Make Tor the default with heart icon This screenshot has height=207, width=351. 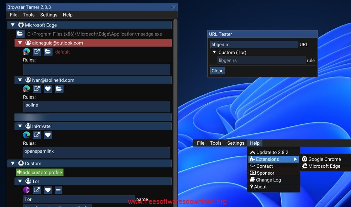pyautogui.click(x=48, y=190)
